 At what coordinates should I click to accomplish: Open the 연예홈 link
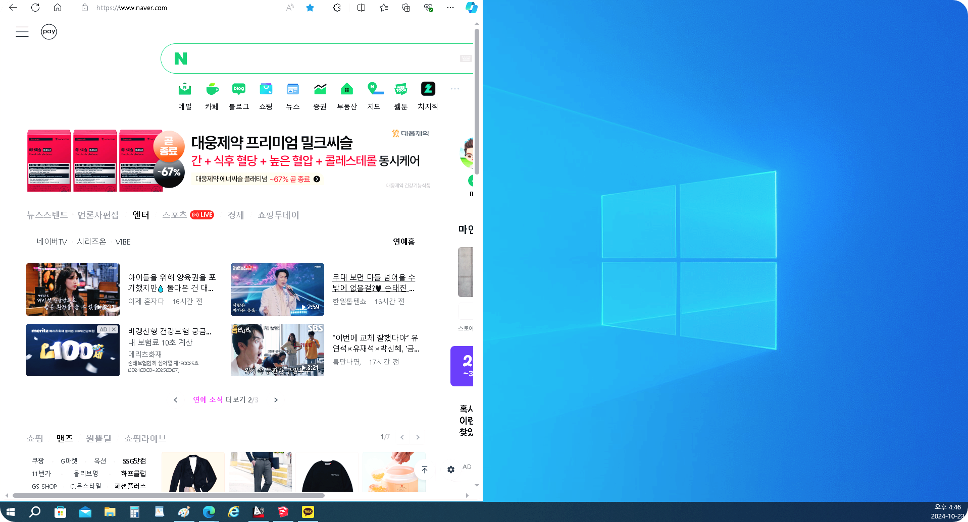point(404,242)
